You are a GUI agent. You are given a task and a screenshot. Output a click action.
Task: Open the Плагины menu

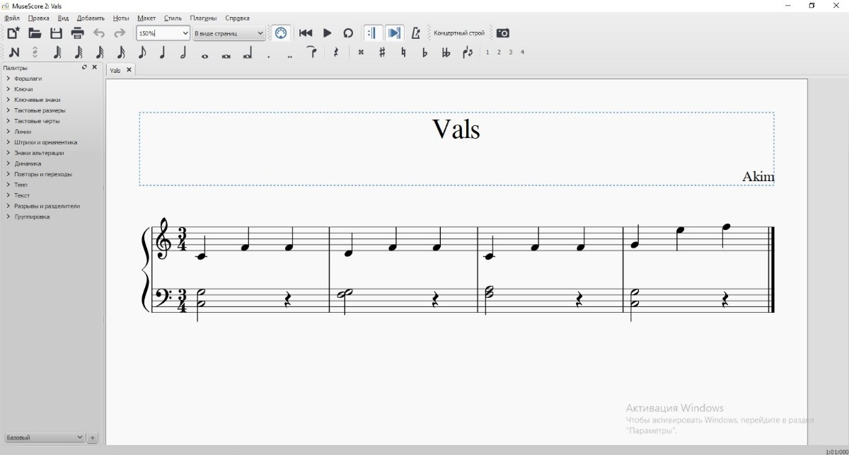pyautogui.click(x=203, y=18)
